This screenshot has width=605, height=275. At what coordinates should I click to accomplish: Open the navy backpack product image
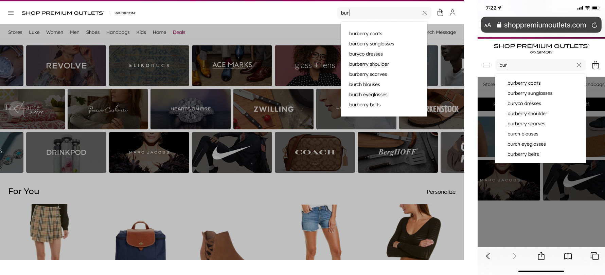pos(140,240)
